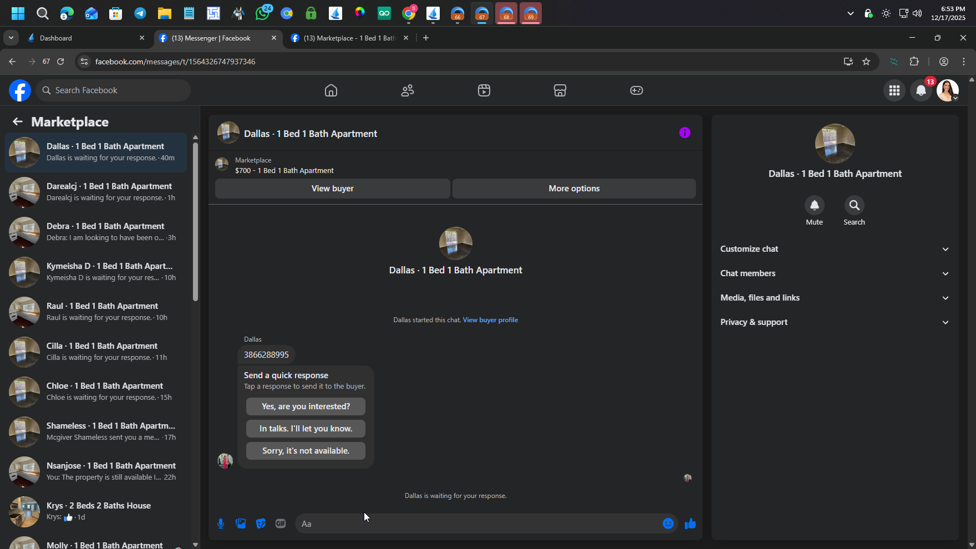Image resolution: width=976 pixels, height=549 pixels.
Task: Open Facebook Home icon in top navigation
Action: (x=331, y=90)
